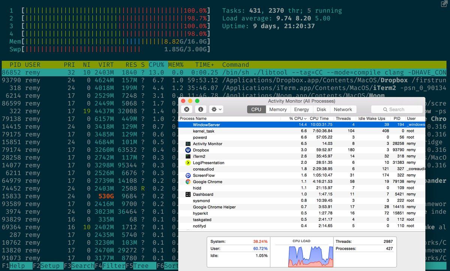Screen dimensions: 450x271
Task: Click F4 Filter in htop footer
Action: point(110,266)
